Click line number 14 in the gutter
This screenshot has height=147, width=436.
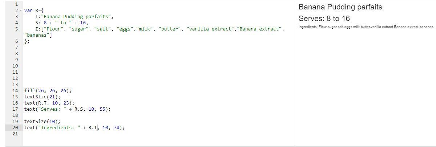(15, 91)
